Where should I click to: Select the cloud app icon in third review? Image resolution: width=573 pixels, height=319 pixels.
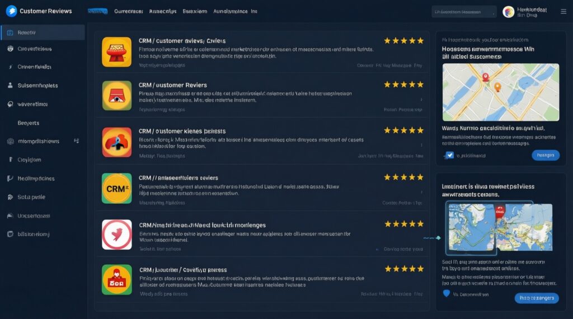116,142
